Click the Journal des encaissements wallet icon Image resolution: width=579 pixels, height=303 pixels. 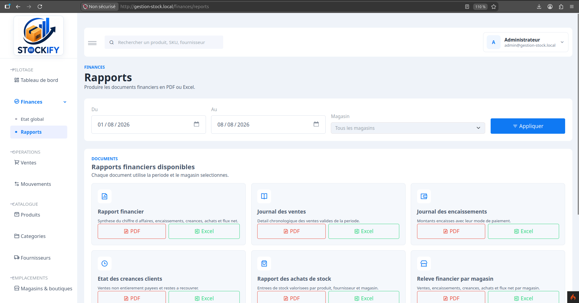(x=424, y=196)
